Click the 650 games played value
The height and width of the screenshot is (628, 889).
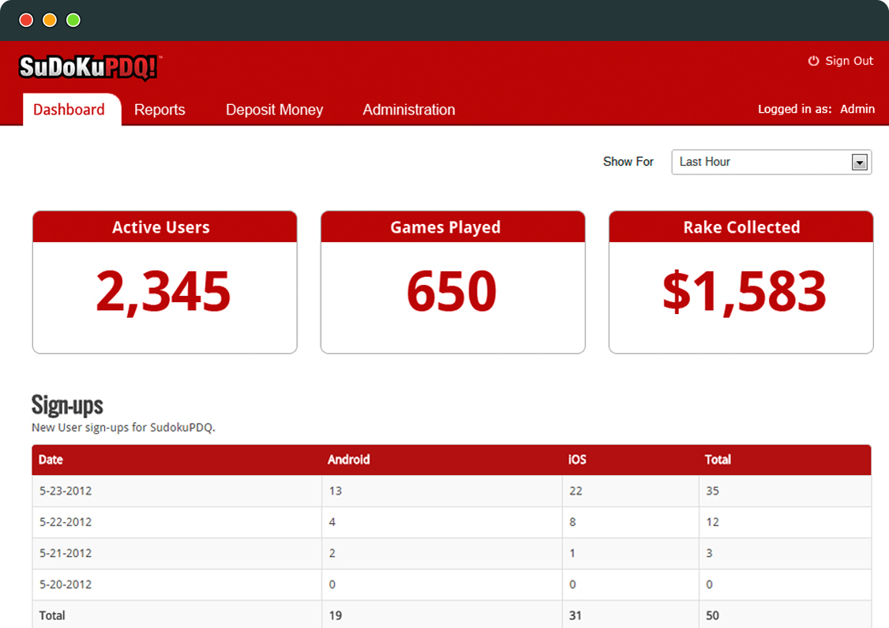[x=452, y=291]
